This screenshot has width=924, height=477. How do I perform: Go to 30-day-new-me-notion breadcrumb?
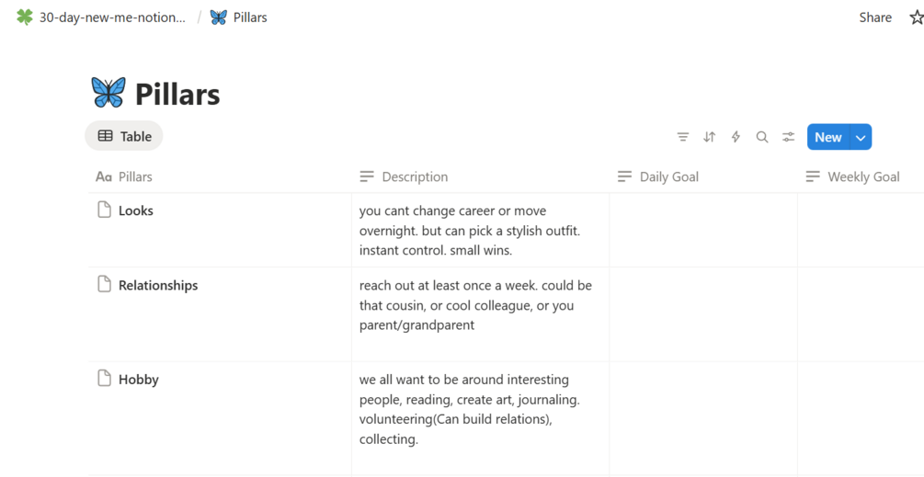111,17
